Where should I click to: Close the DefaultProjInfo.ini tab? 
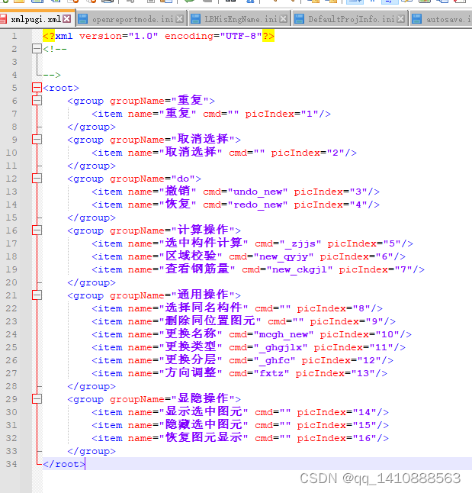[x=400, y=19]
